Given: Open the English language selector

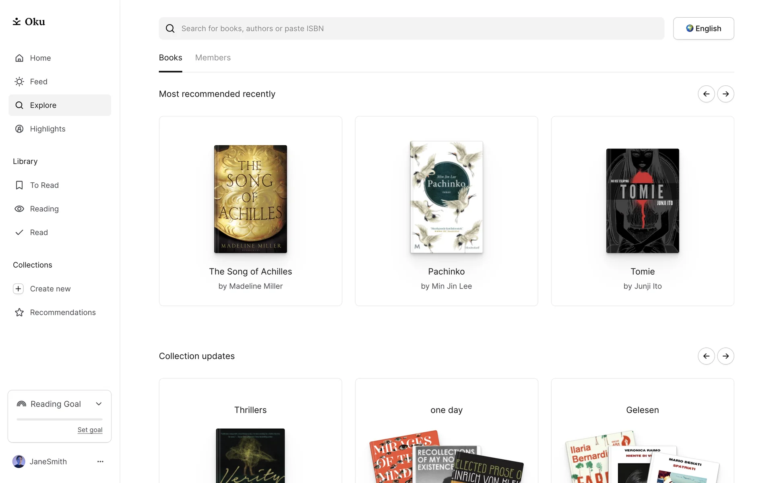Looking at the screenshot, I should coord(703,29).
